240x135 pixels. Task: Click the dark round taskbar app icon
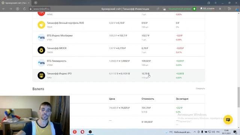(x=90, y=132)
